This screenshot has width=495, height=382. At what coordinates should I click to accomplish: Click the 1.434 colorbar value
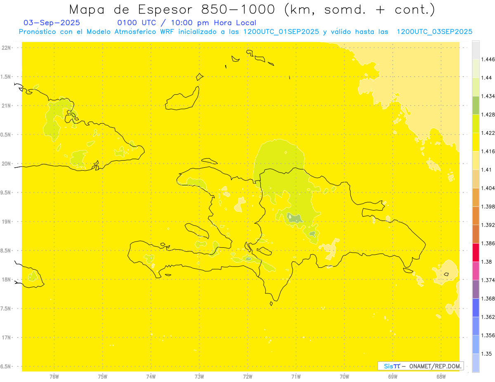click(x=488, y=96)
